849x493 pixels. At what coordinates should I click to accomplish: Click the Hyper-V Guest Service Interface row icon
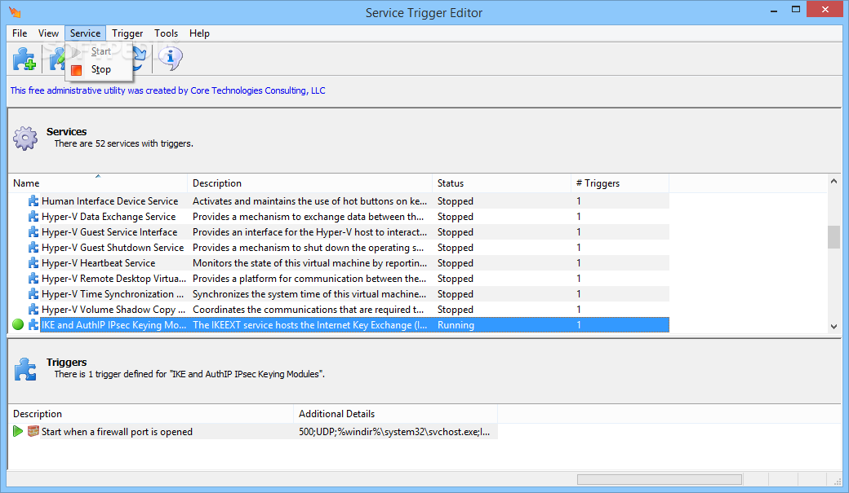click(33, 232)
